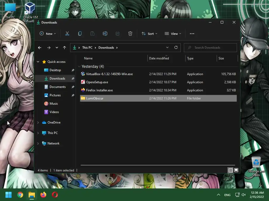Open the See more three-dots menu
The image size is (269, 201).
(192, 34)
